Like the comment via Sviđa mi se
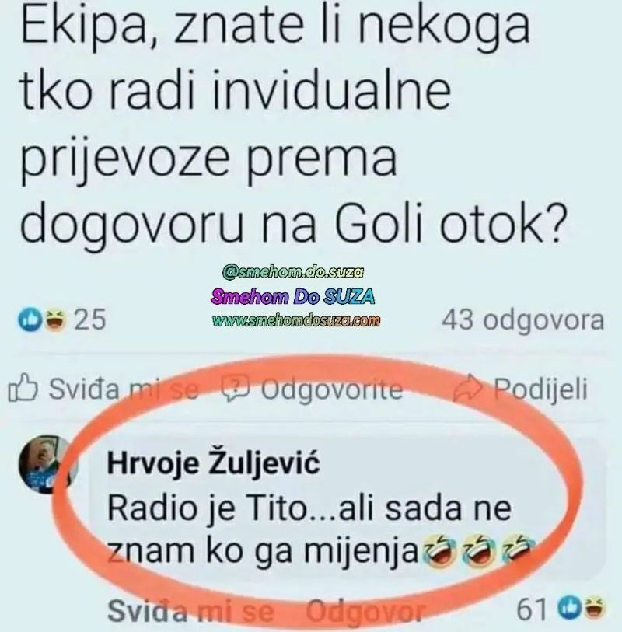 click(190, 610)
